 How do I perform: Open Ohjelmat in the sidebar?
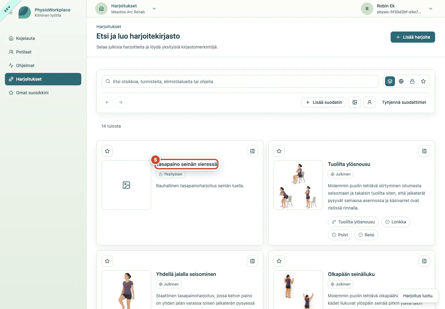(x=43, y=66)
